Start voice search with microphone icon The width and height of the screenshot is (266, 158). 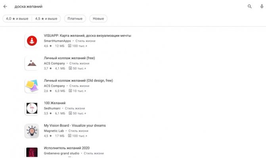[262, 6]
